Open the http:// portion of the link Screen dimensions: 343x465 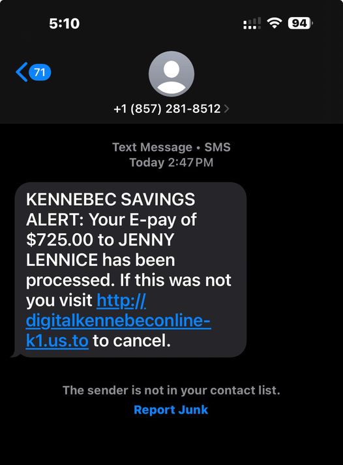[x=121, y=300]
